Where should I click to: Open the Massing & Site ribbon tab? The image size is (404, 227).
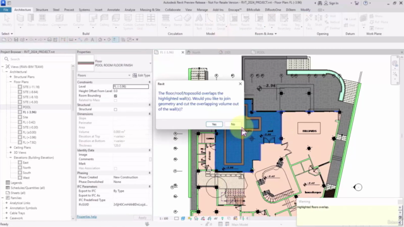pos(150,10)
